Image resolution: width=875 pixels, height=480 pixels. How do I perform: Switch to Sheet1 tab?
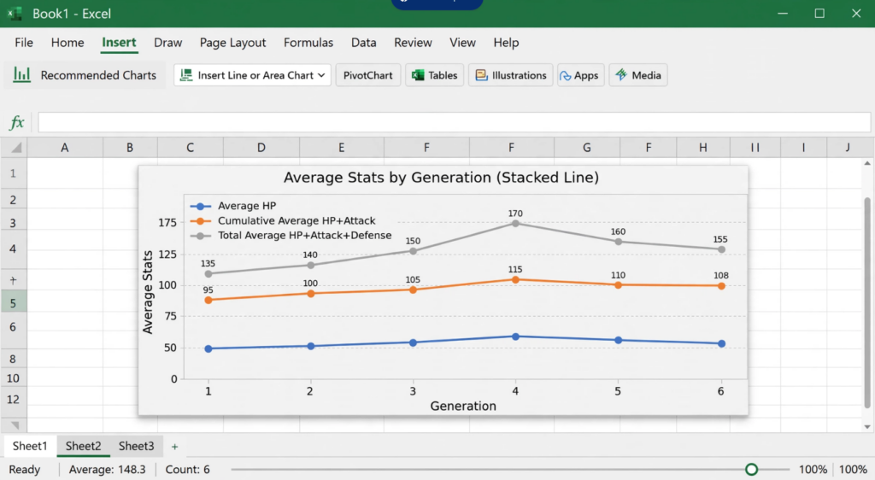[30, 446]
